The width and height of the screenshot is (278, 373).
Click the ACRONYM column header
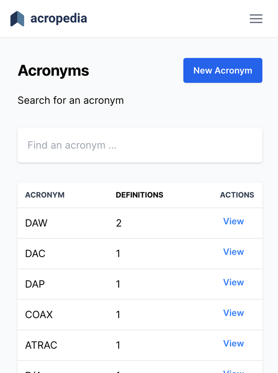pos(45,195)
